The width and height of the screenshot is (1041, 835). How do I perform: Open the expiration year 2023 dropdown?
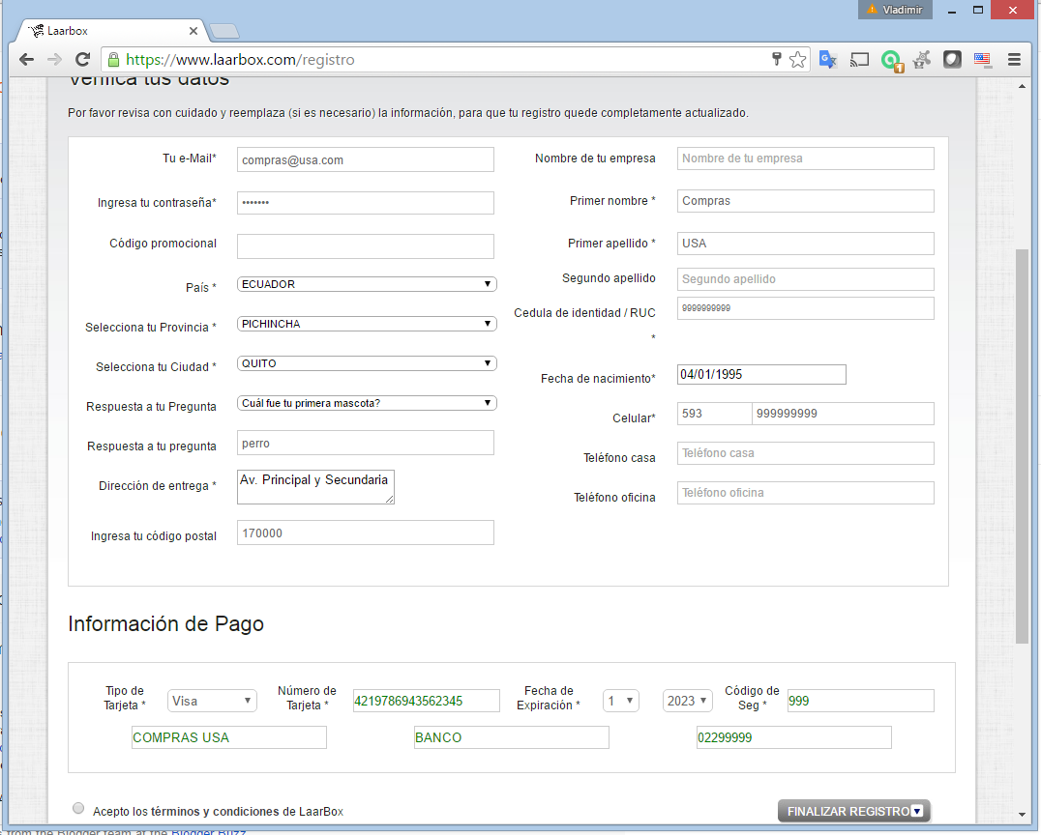(687, 701)
